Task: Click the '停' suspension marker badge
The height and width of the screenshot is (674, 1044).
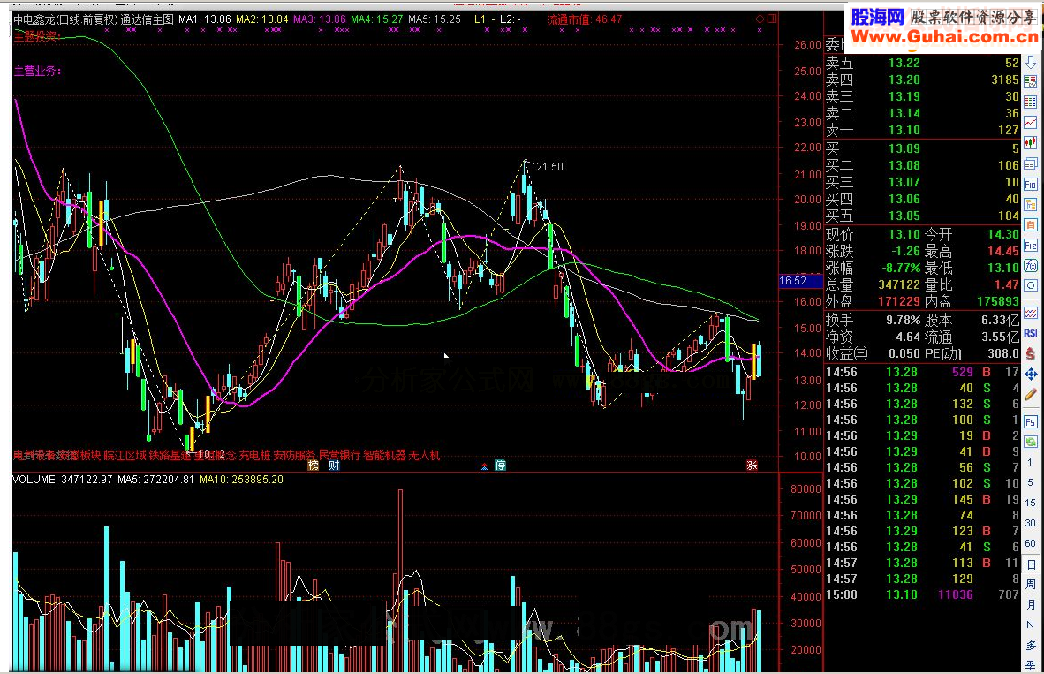Action: point(500,466)
